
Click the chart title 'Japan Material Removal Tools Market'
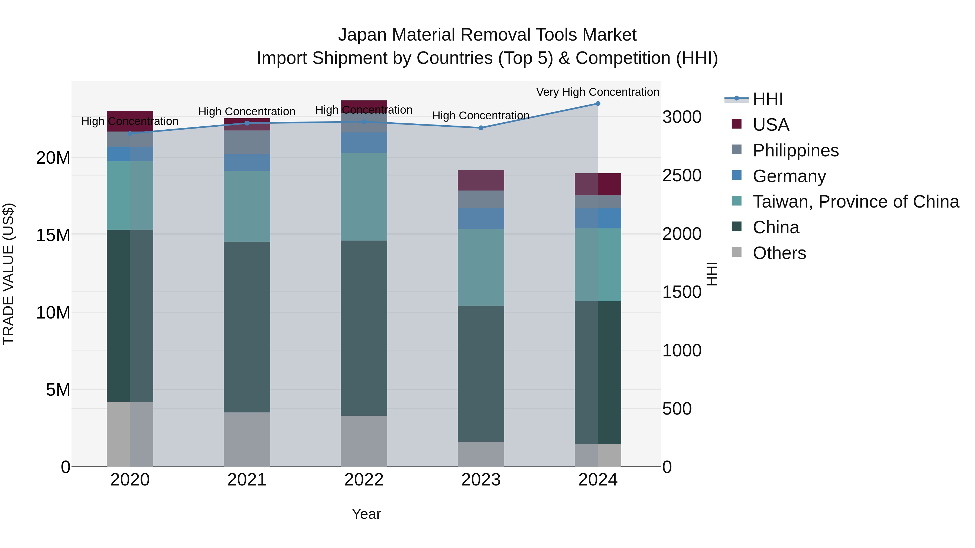487,35
